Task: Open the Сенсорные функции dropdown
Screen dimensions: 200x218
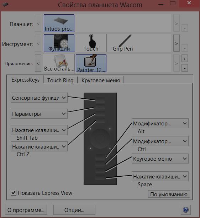Action: pos(39,98)
